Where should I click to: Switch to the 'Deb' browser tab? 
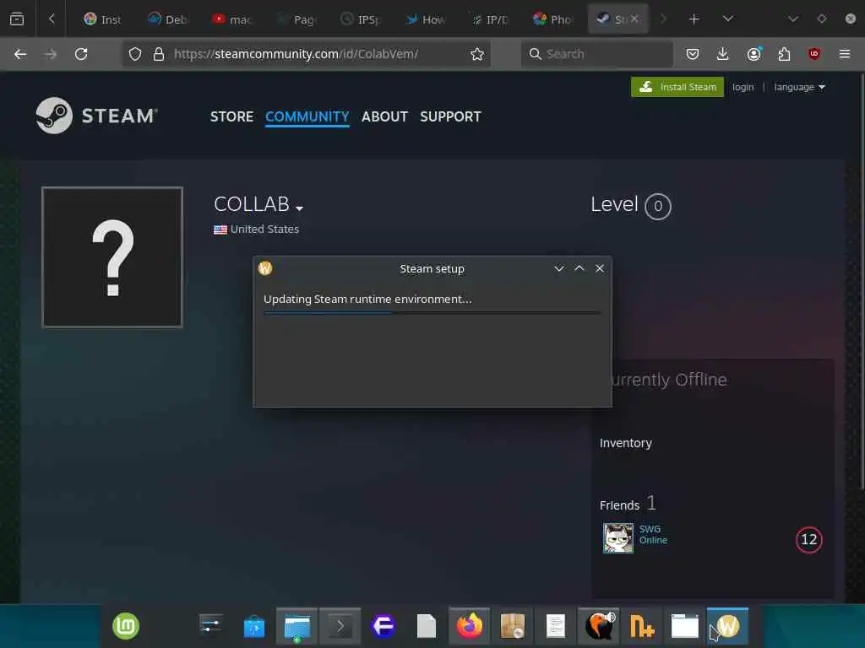[168, 19]
